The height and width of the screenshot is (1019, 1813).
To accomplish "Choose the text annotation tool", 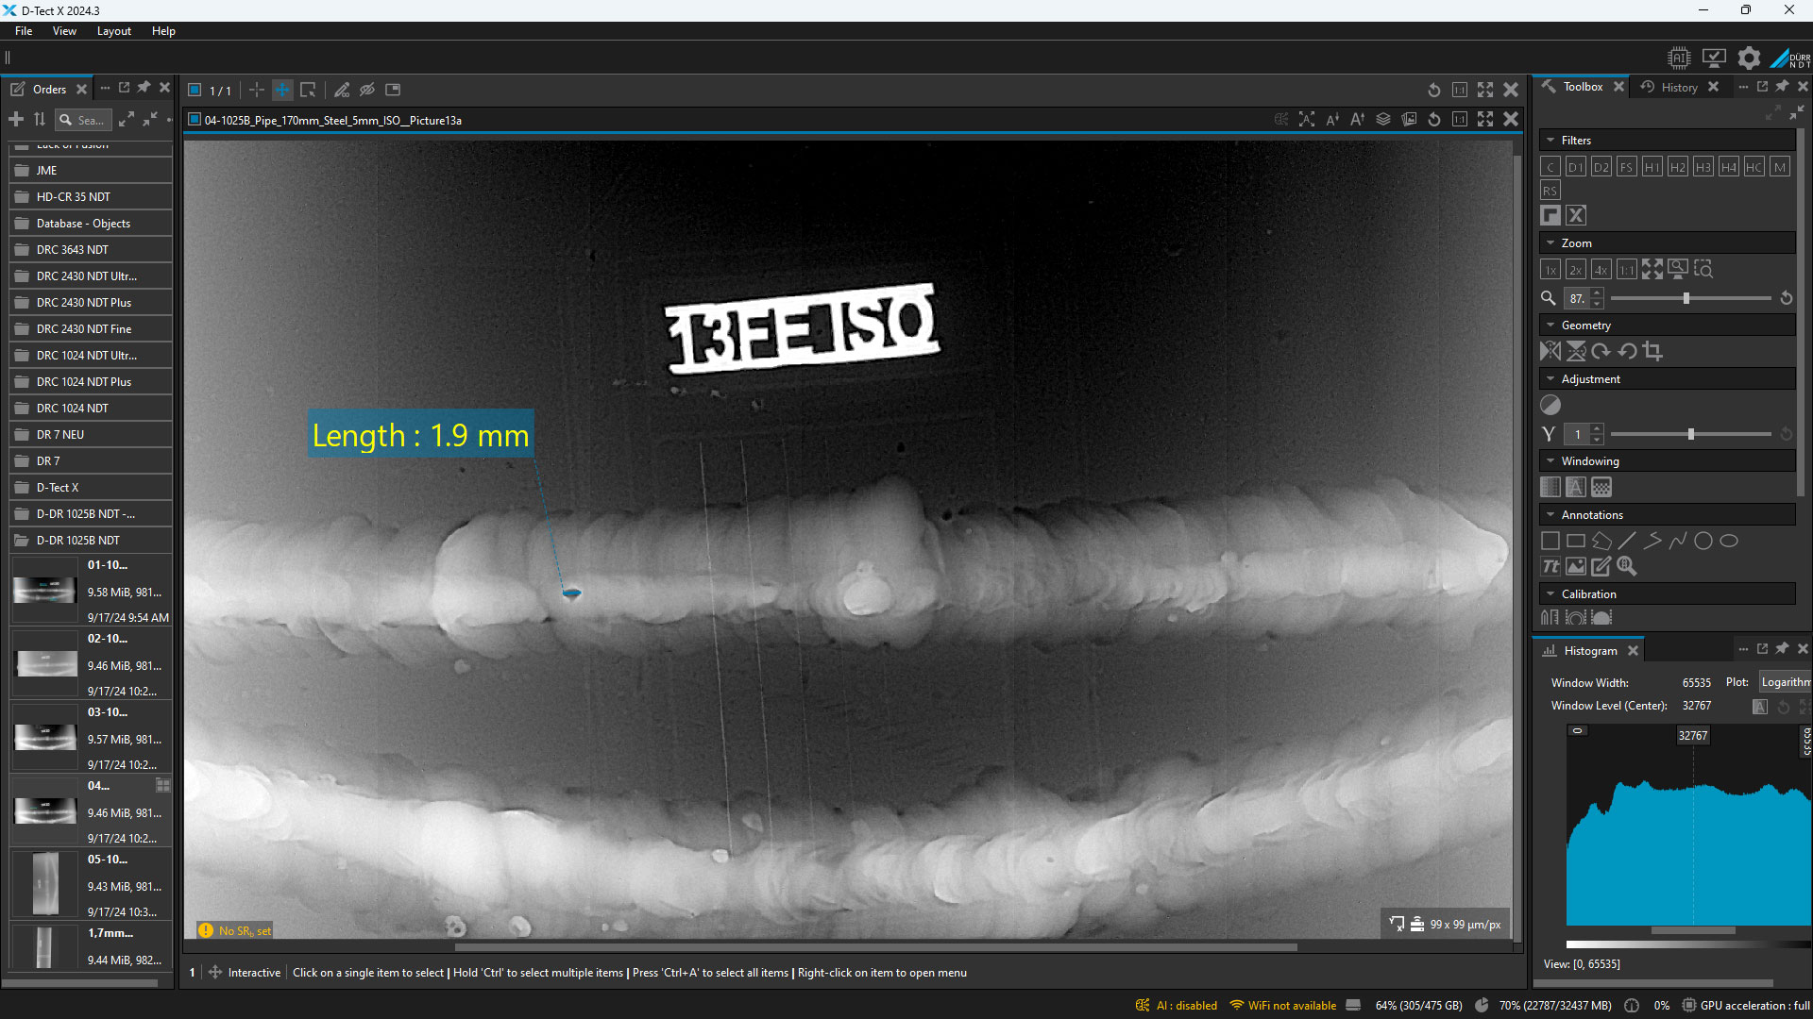I will pyautogui.click(x=1550, y=566).
